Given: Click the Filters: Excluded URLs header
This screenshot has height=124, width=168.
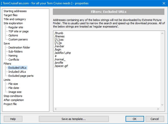Looking at the screenshot, I should point(109,12).
